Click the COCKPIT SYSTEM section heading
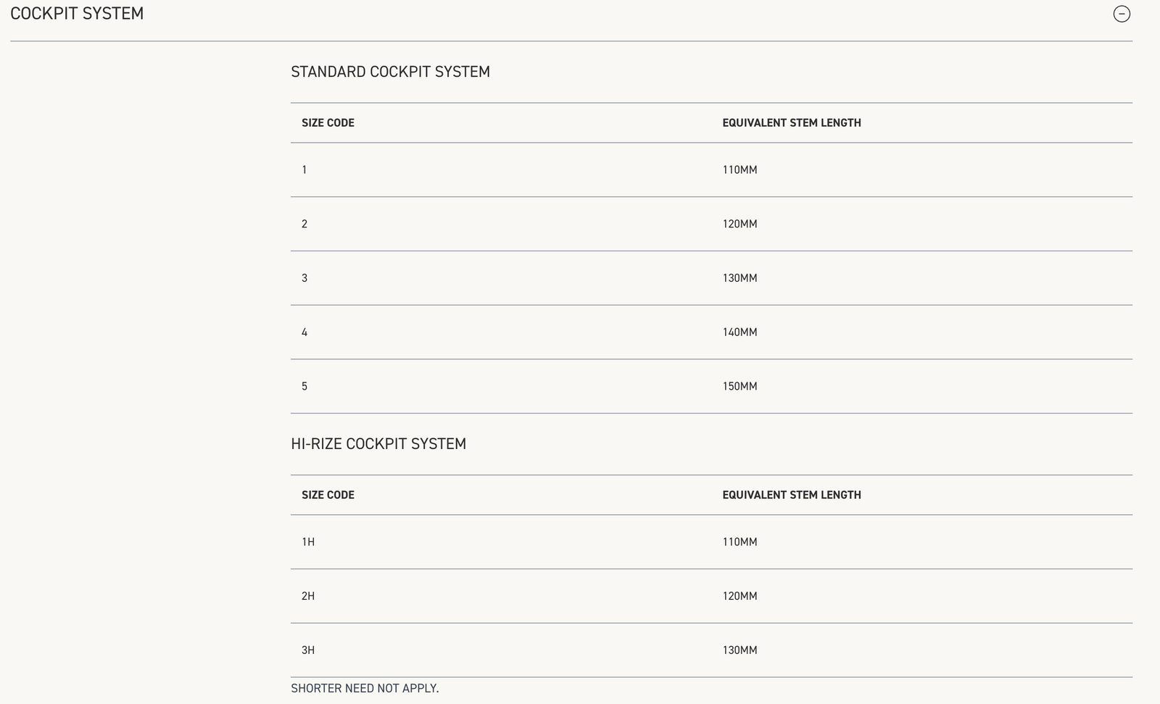This screenshot has width=1160, height=704. tap(77, 14)
